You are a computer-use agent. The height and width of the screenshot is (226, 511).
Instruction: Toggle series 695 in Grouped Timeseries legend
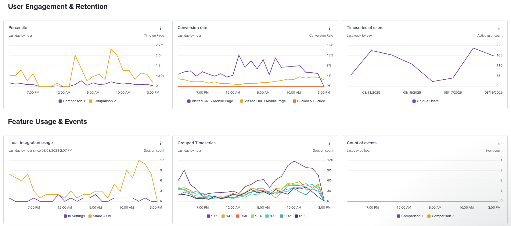(300, 216)
